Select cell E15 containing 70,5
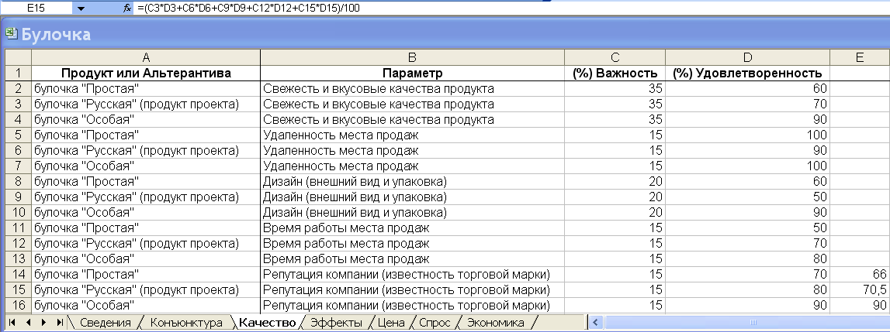 [860, 290]
